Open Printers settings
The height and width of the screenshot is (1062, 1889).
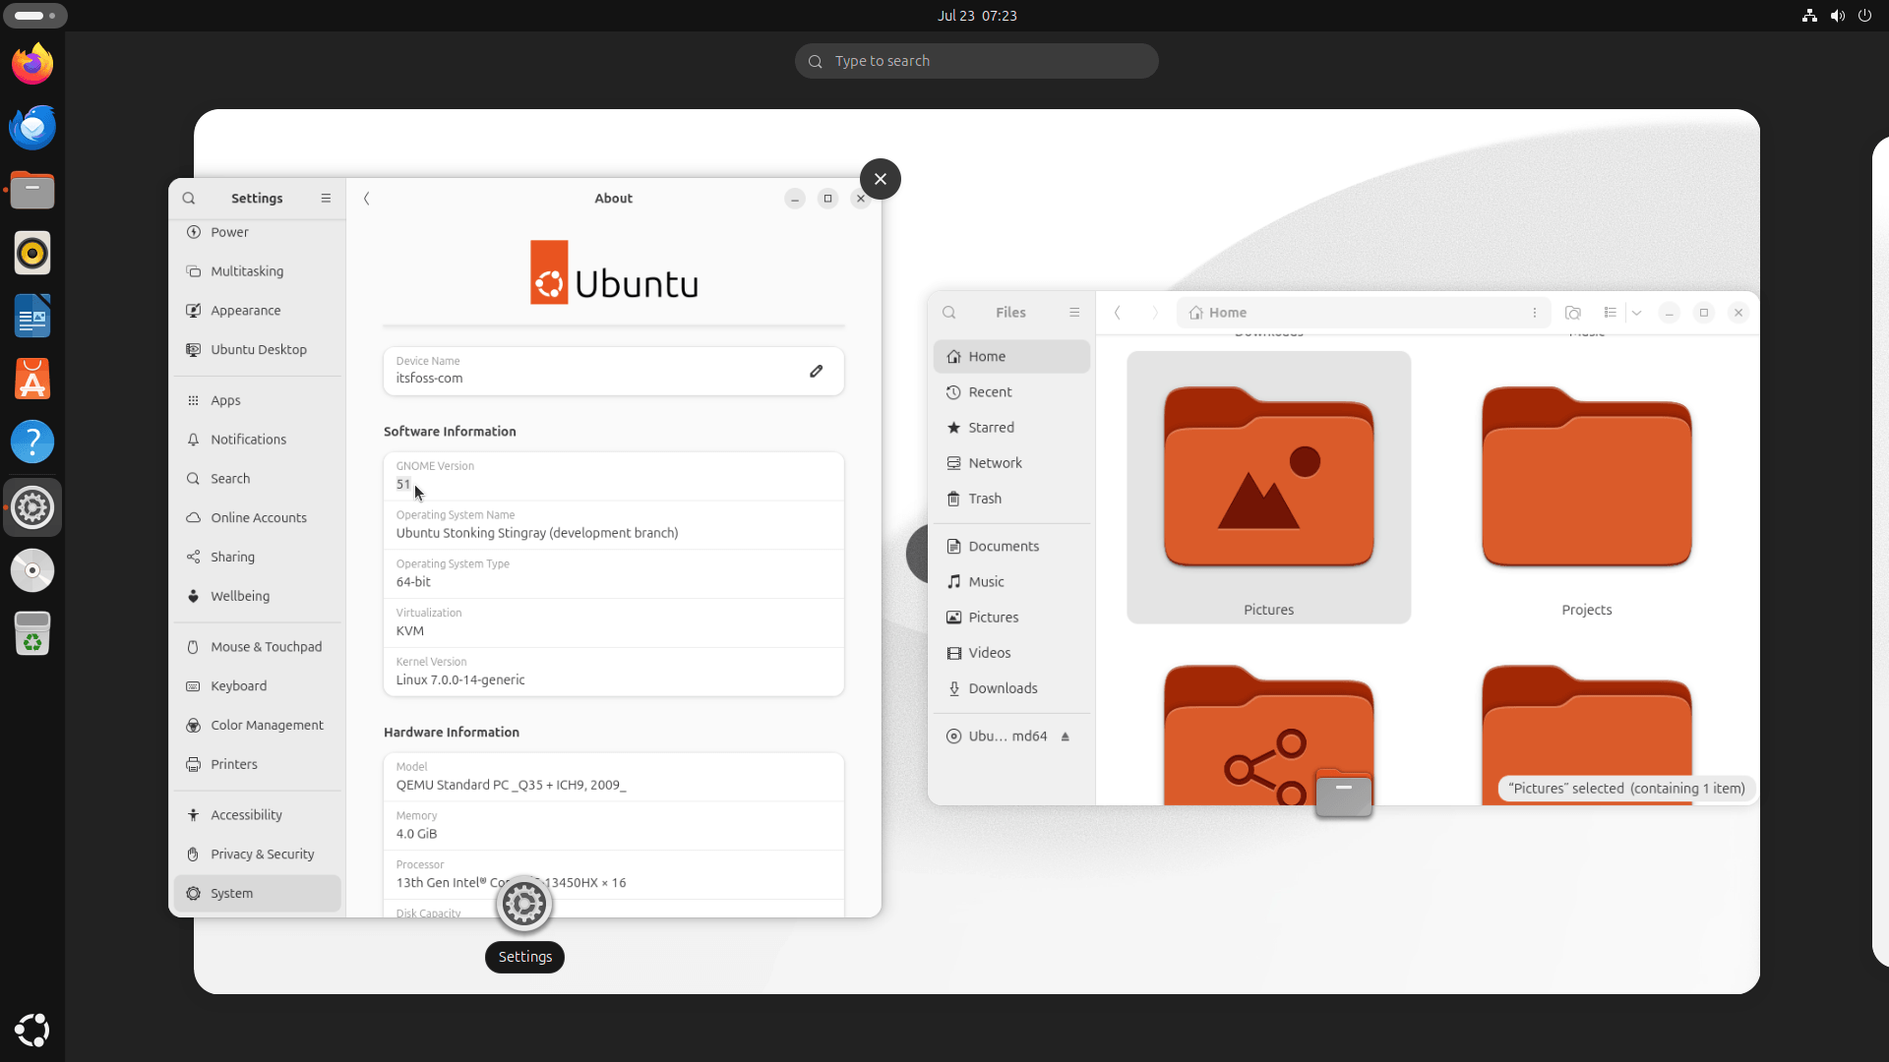pos(258,765)
